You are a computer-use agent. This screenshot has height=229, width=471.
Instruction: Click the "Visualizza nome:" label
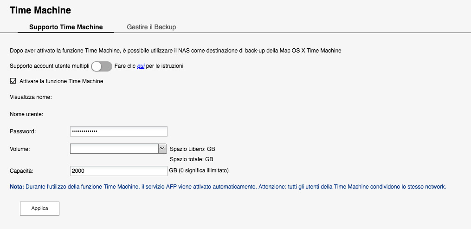click(31, 97)
